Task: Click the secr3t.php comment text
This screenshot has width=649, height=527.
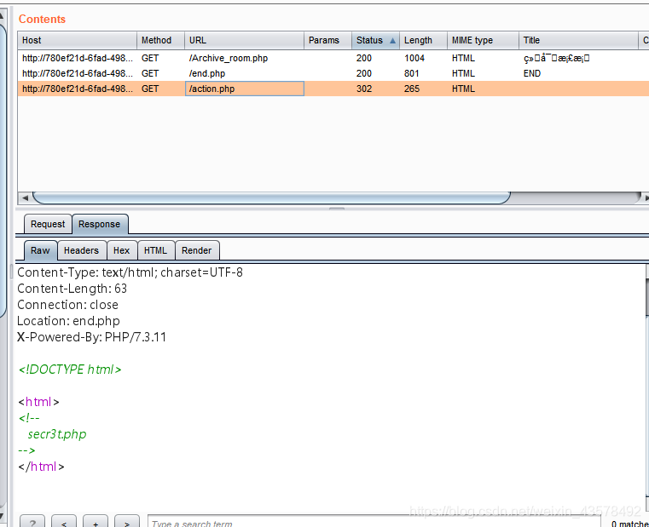Action: point(57,434)
